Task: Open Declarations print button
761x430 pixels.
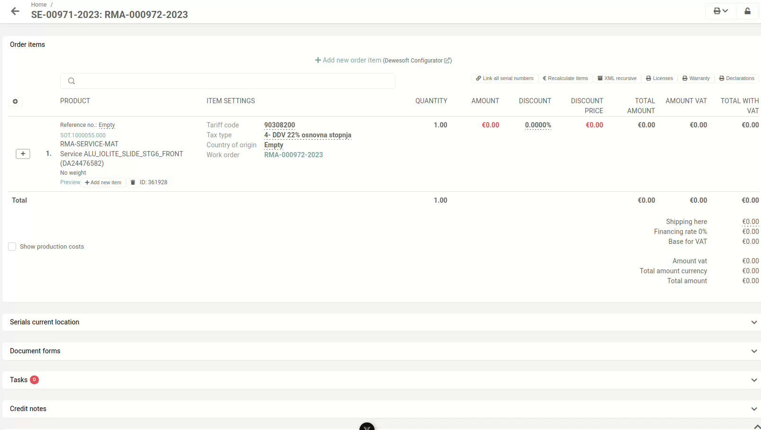Action: (x=737, y=79)
